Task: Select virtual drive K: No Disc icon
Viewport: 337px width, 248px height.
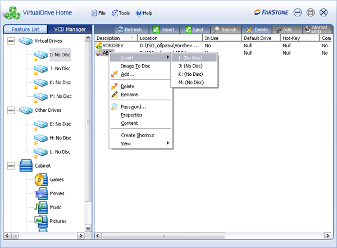Action: [40, 83]
